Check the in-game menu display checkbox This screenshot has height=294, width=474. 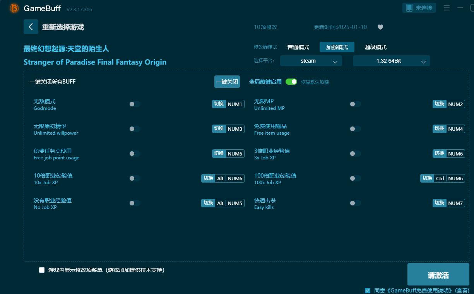pos(42,270)
